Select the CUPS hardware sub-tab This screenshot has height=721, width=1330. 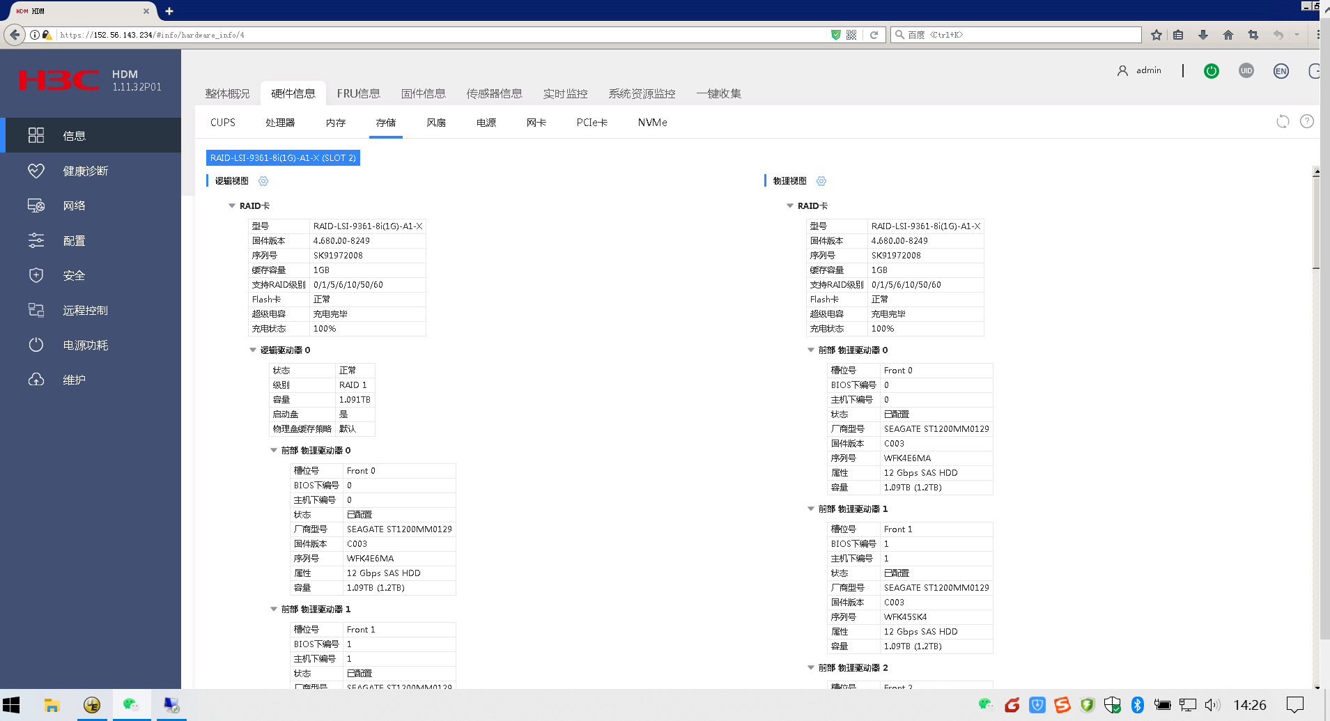[223, 123]
